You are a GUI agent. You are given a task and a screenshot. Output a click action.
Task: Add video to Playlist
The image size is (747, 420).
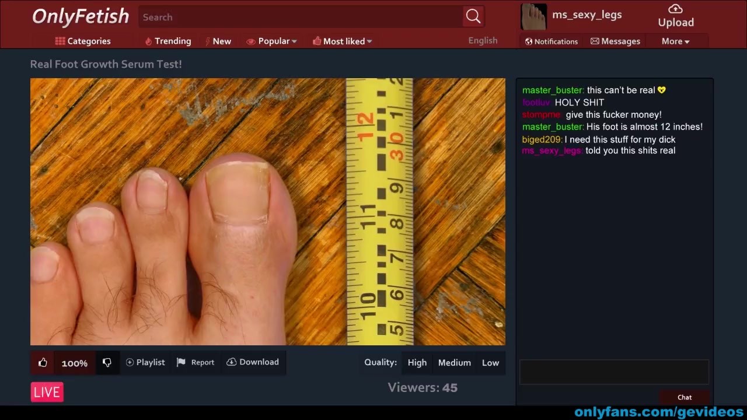click(x=145, y=362)
